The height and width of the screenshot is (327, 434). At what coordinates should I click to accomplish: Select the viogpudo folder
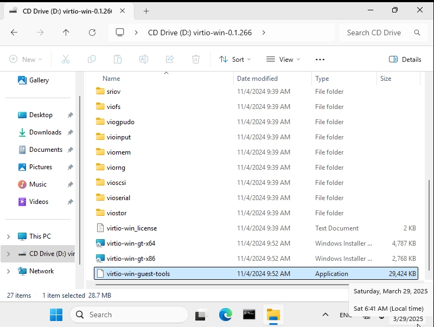click(256, 122)
